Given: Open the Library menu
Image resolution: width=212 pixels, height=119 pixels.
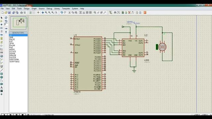Looking at the screenshot, I should pos(57,9).
